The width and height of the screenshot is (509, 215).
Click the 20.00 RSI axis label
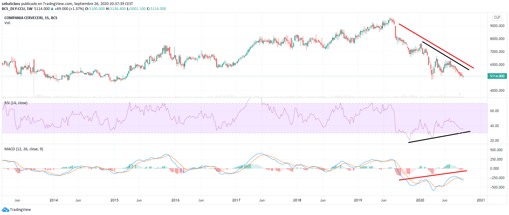click(494, 141)
